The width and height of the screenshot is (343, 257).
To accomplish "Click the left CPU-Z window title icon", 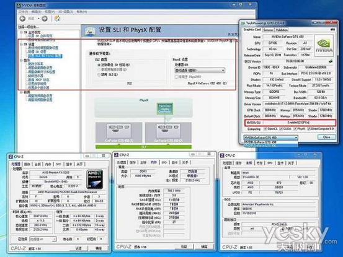I will coord(11,157).
